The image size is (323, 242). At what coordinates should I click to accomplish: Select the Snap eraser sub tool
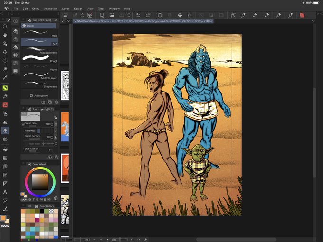point(39,84)
